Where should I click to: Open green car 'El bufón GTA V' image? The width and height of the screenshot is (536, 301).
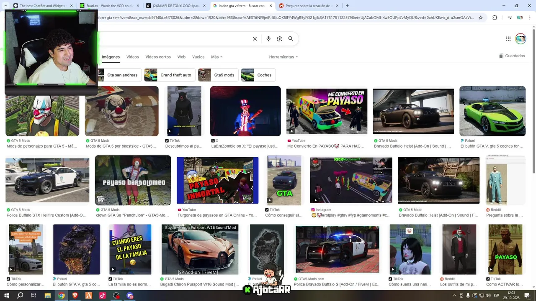(492, 111)
